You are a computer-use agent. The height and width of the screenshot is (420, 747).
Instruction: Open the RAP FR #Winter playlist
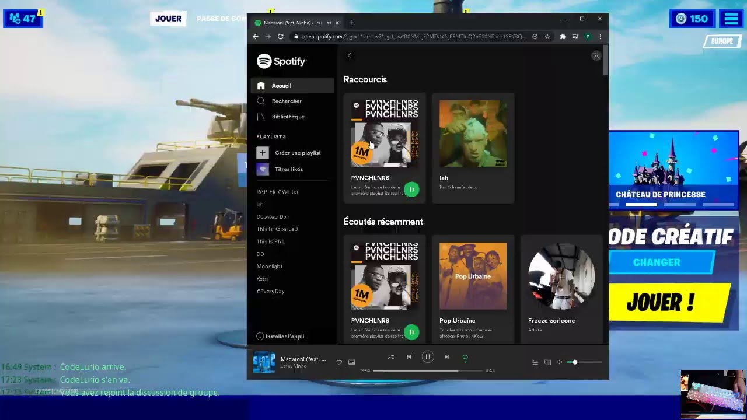click(278, 192)
